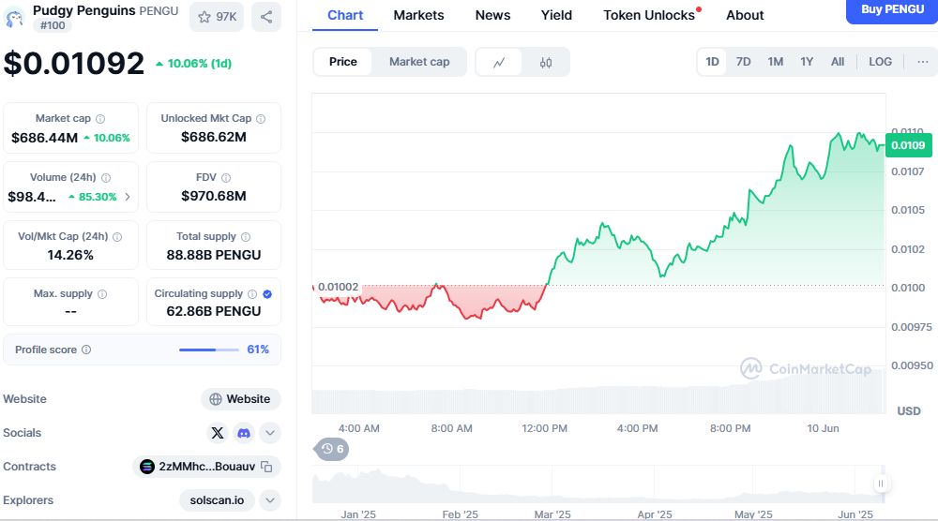Click the 0.01002 opening price label

click(x=338, y=287)
